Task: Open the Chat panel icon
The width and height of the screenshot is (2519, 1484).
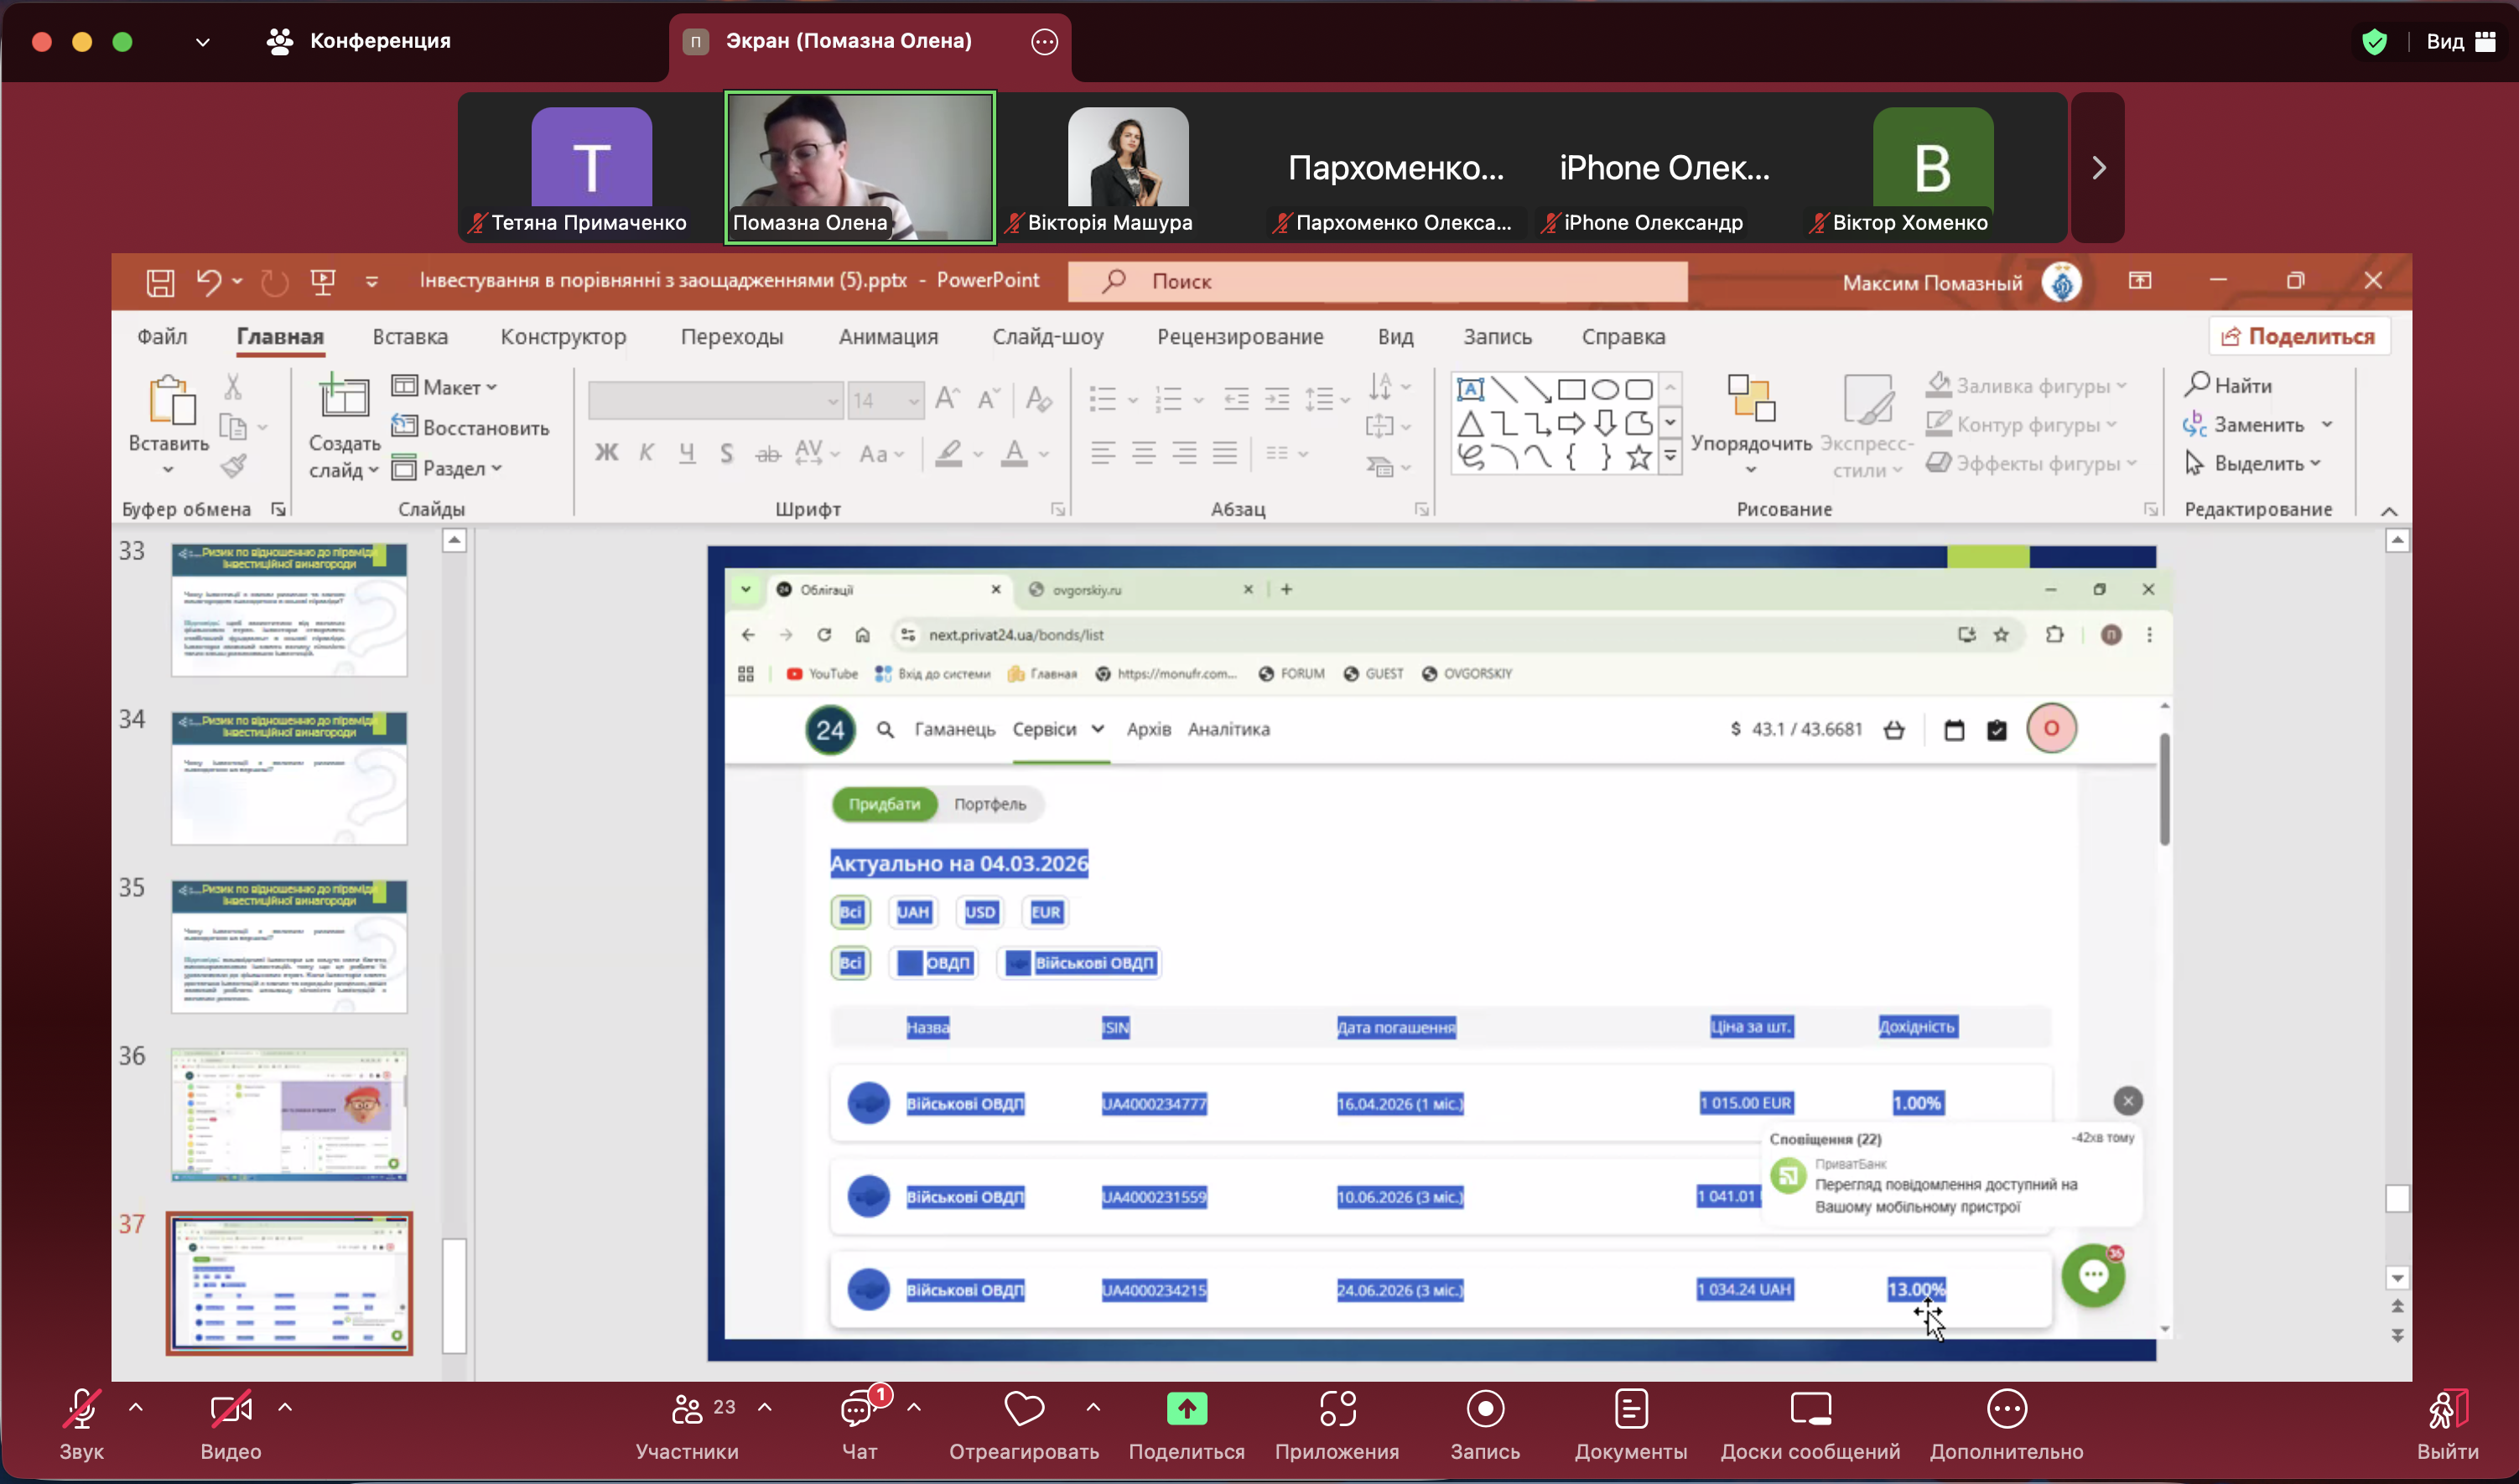Action: (x=857, y=1410)
